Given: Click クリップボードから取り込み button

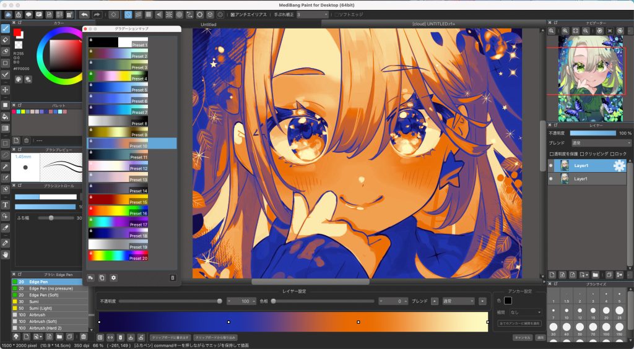Looking at the screenshot, I should 215,337.
